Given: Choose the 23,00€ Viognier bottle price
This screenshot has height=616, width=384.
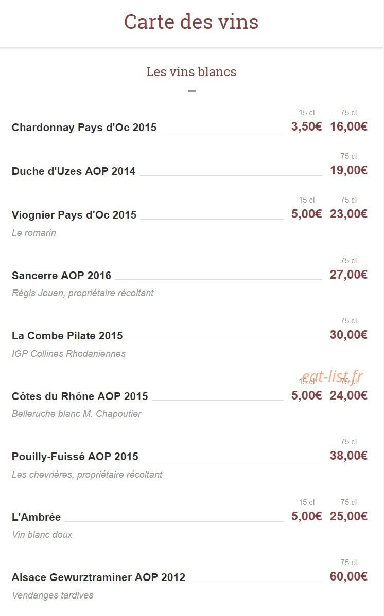Looking at the screenshot, I should point(348,214).
